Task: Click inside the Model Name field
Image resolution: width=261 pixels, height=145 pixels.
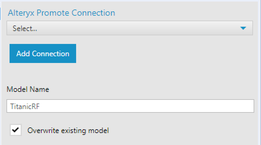Action: pos(130,106)
